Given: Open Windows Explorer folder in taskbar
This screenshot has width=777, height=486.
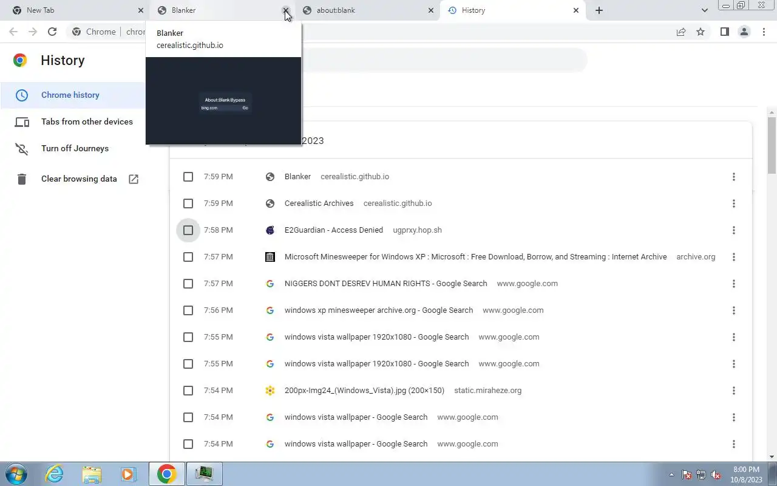Looking at the screenshot, I should click(92, 474).
